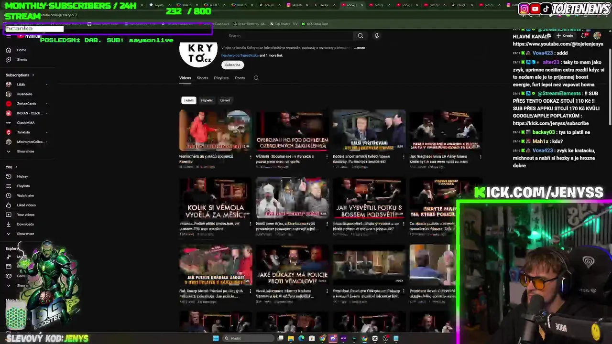Screen dimensions: 612x344
Task: Open options menu of the 'Operovali ho' video
Action: [x=327, y=157]
